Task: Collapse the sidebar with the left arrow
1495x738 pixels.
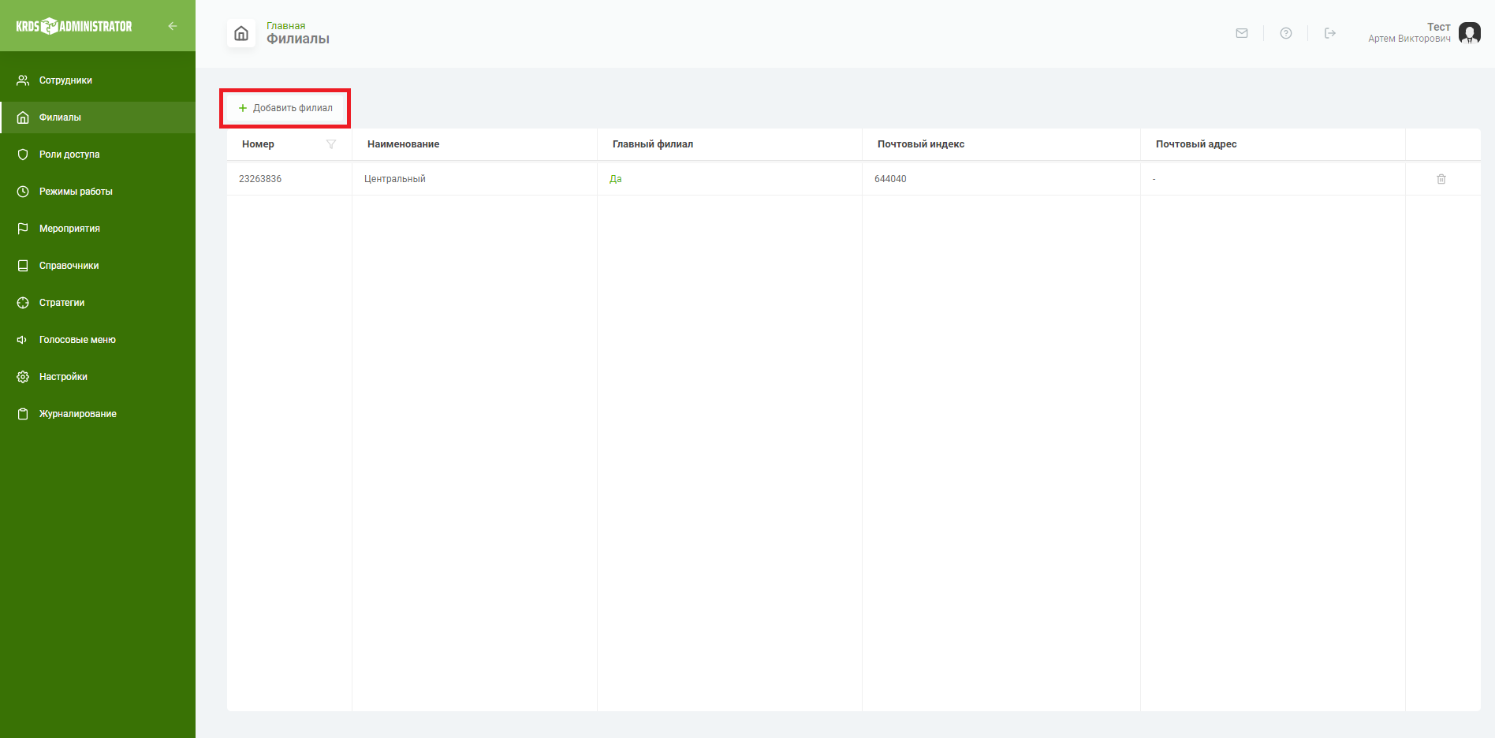Action: 172,26
